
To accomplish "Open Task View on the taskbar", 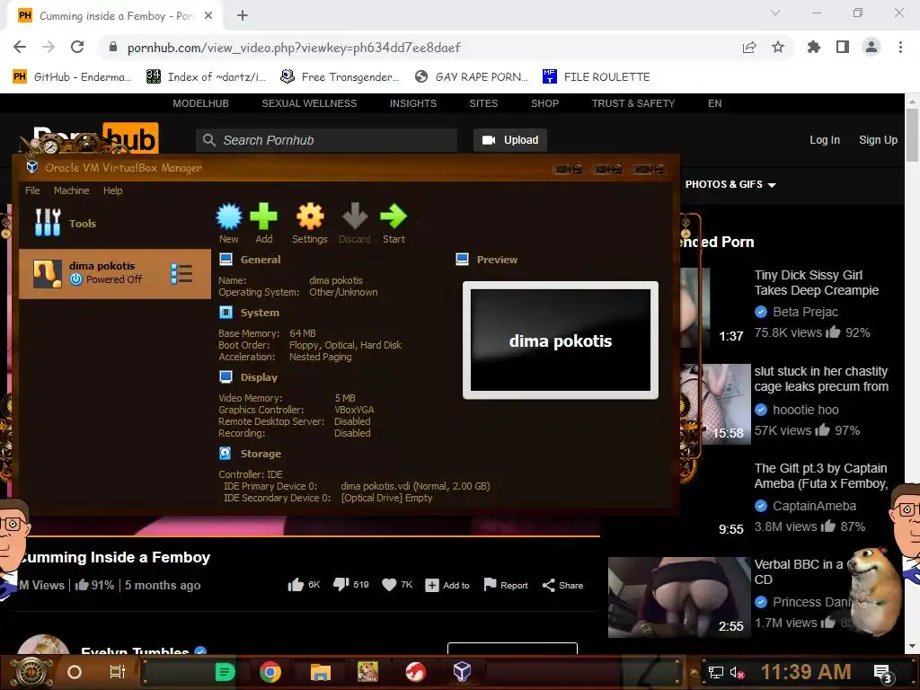I will (118, 672).
